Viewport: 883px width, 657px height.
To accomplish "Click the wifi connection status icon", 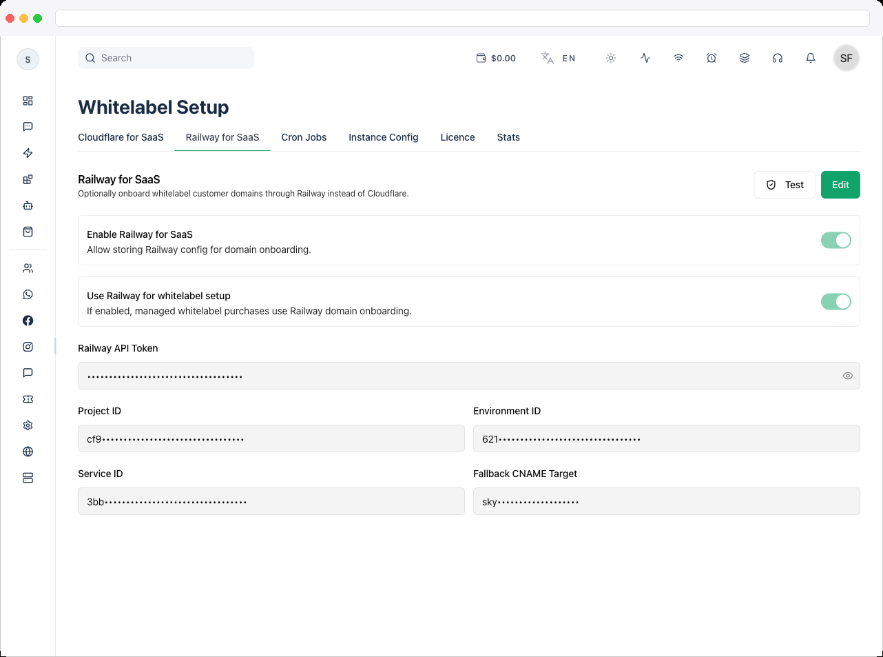I will (678, 58).
